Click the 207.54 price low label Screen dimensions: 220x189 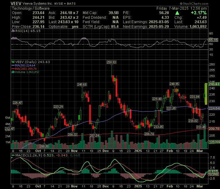point(95,135)
